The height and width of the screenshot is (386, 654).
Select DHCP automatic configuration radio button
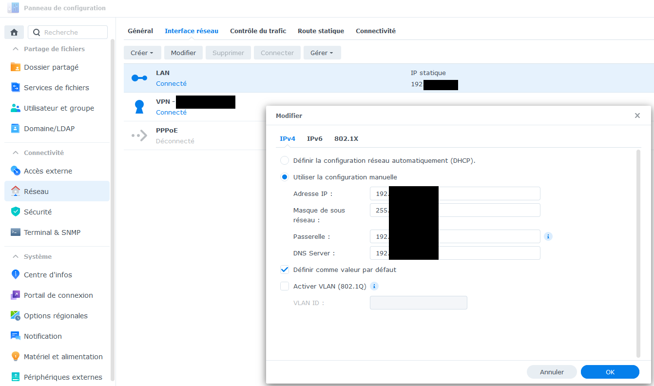[x=285, y=160]
